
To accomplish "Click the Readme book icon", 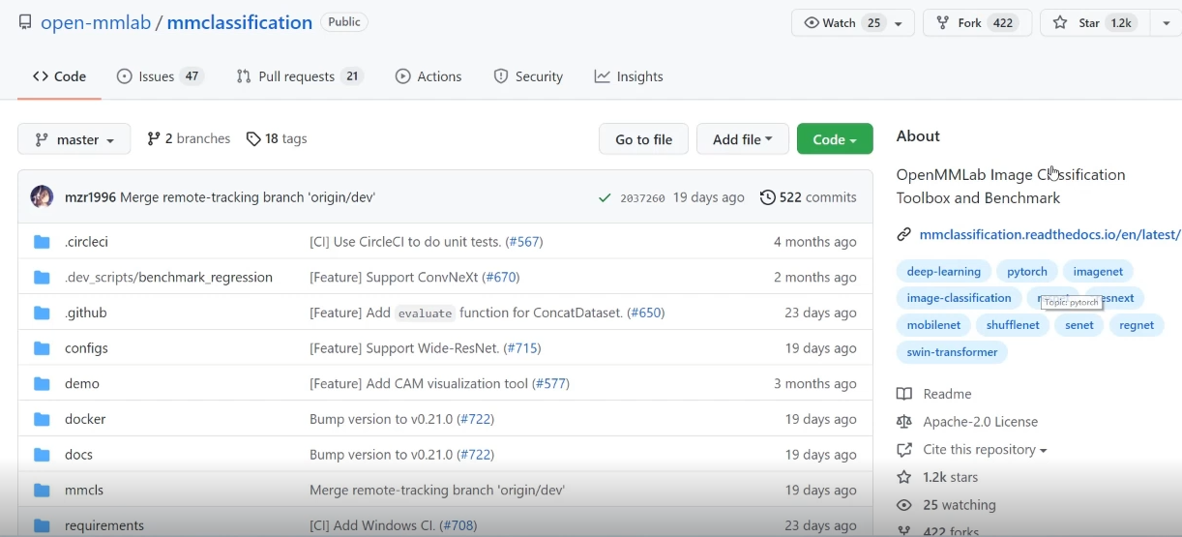I will (x=904, y=394).
